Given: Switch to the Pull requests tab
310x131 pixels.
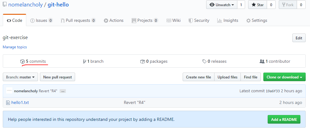Looking at the screenshot, I should coord(78,21).
